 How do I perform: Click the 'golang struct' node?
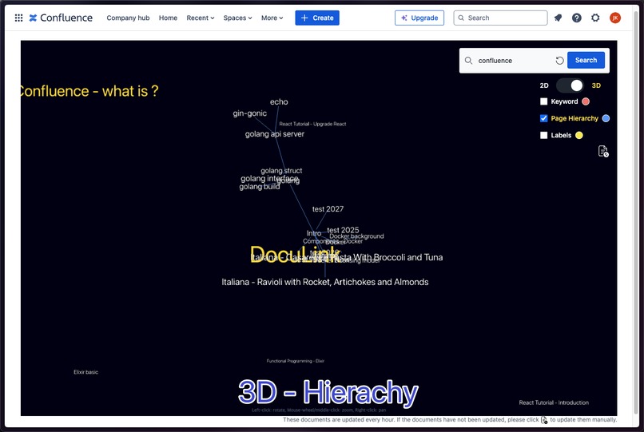pos(281,170)
